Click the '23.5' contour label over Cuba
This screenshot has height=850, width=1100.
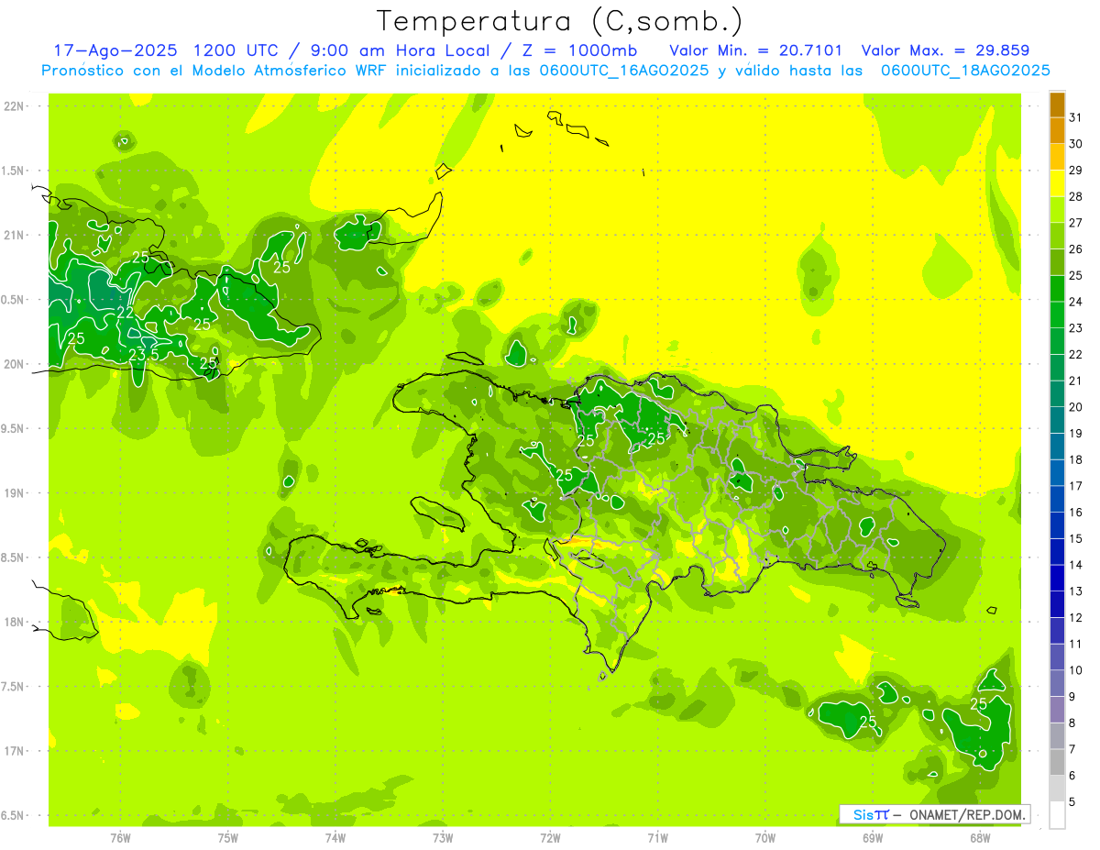pyautogui.click(x=143, y=354)
